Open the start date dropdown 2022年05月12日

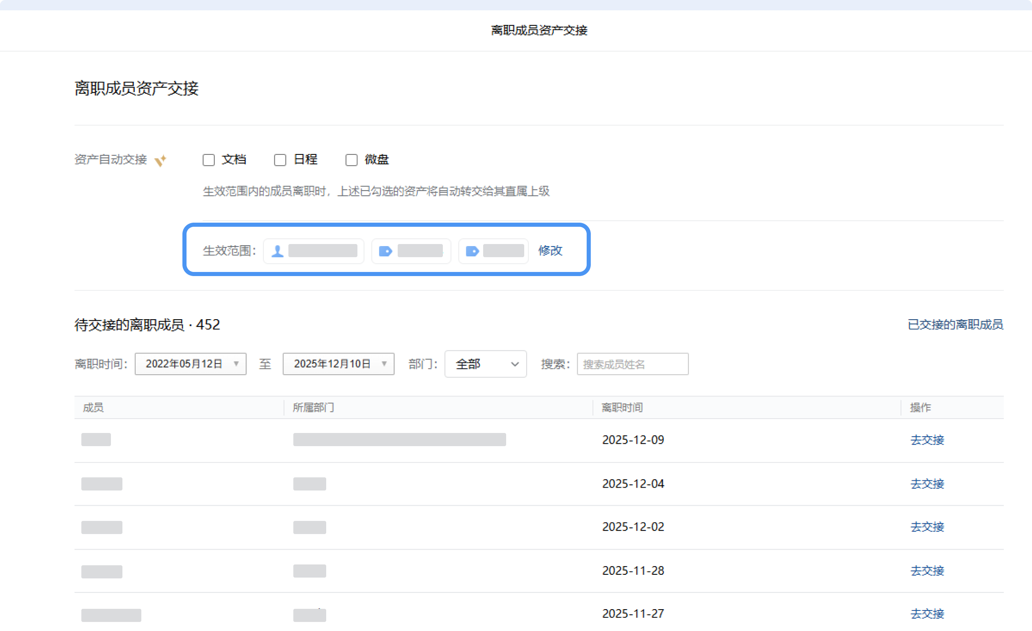pyautogui.click(x=191, y=364)
